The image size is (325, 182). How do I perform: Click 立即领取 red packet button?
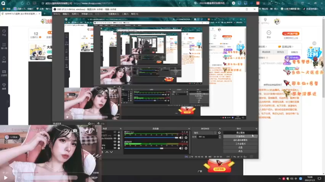tap(219, 169)
